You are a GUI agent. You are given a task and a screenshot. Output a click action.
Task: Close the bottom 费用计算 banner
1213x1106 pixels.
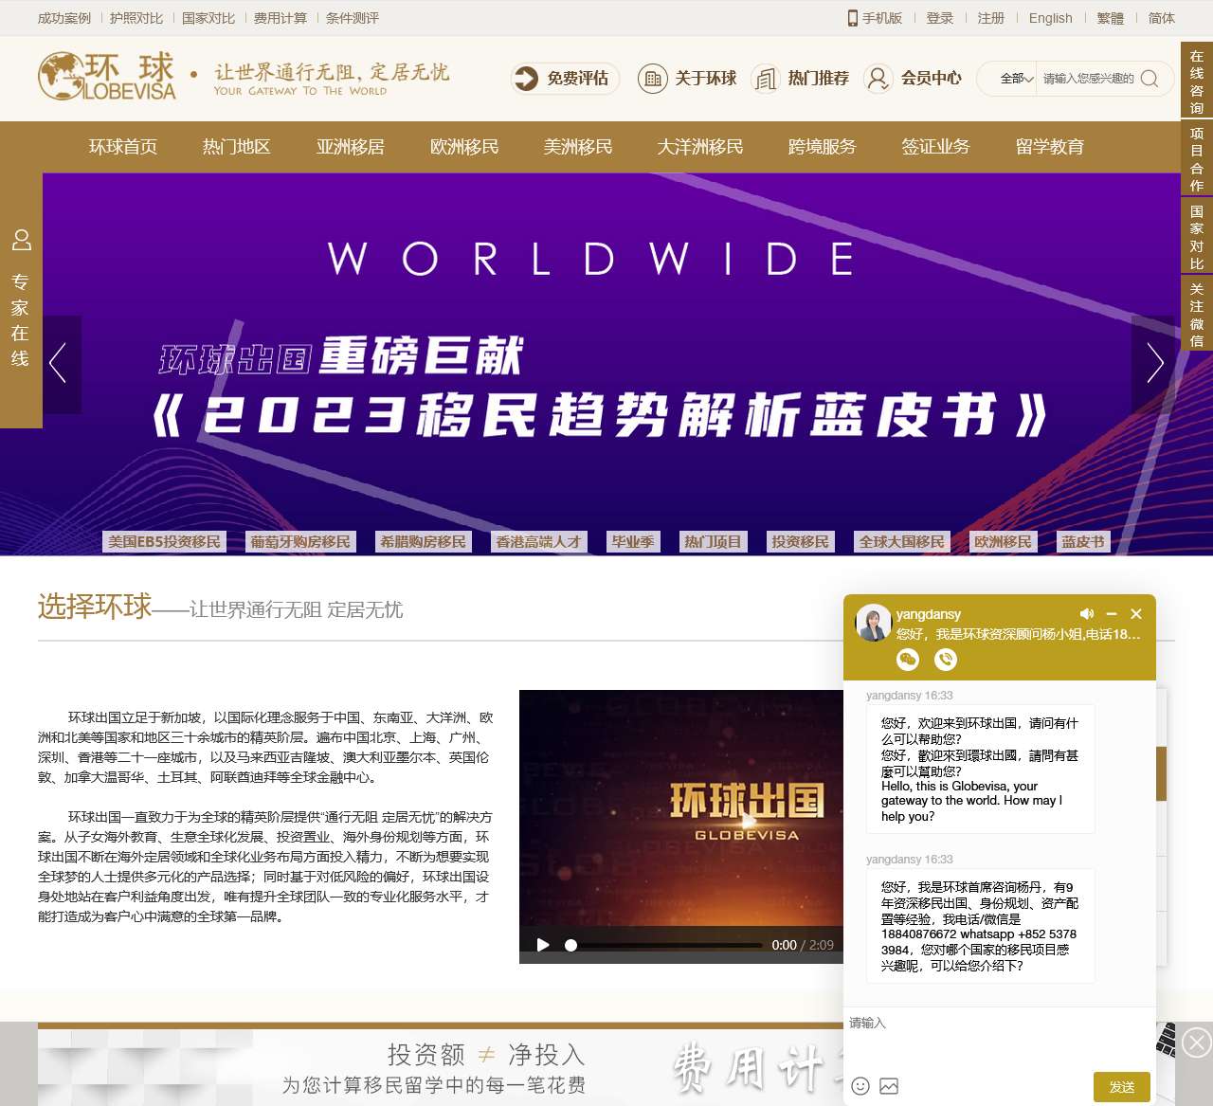click(x=1197, y=1043)
